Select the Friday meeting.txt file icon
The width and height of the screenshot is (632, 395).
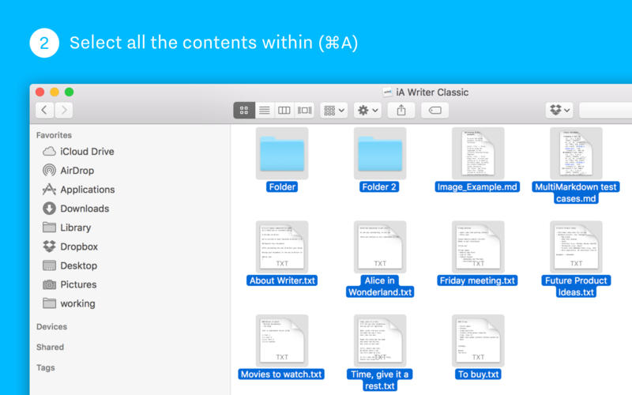(x=478, y=247)
